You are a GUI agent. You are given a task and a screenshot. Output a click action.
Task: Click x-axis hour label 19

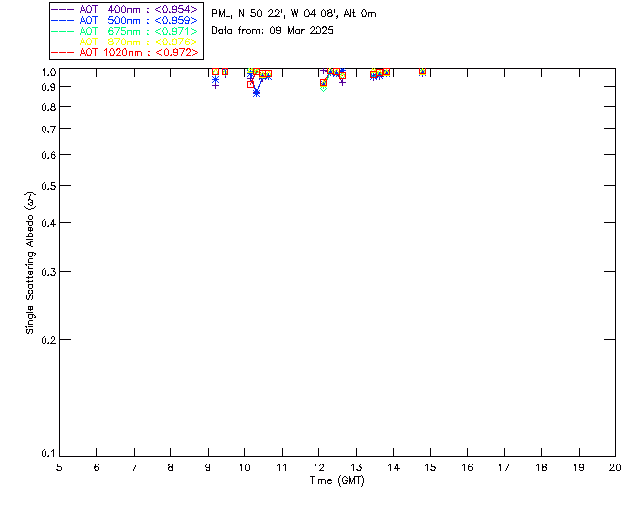579,467
